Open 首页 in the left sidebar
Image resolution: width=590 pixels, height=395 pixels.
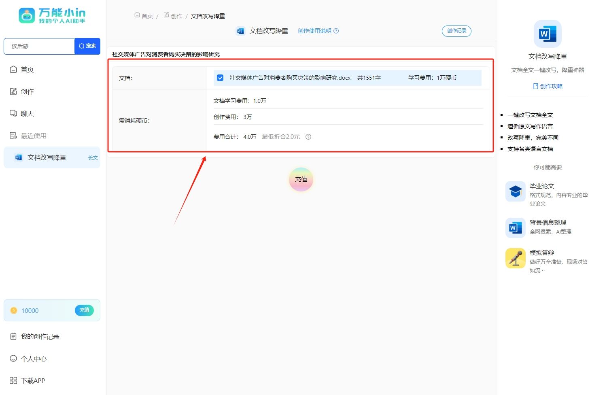[x=28, y=70]
